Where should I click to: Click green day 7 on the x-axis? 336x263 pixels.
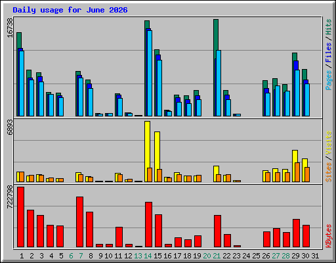coord(81,256)
